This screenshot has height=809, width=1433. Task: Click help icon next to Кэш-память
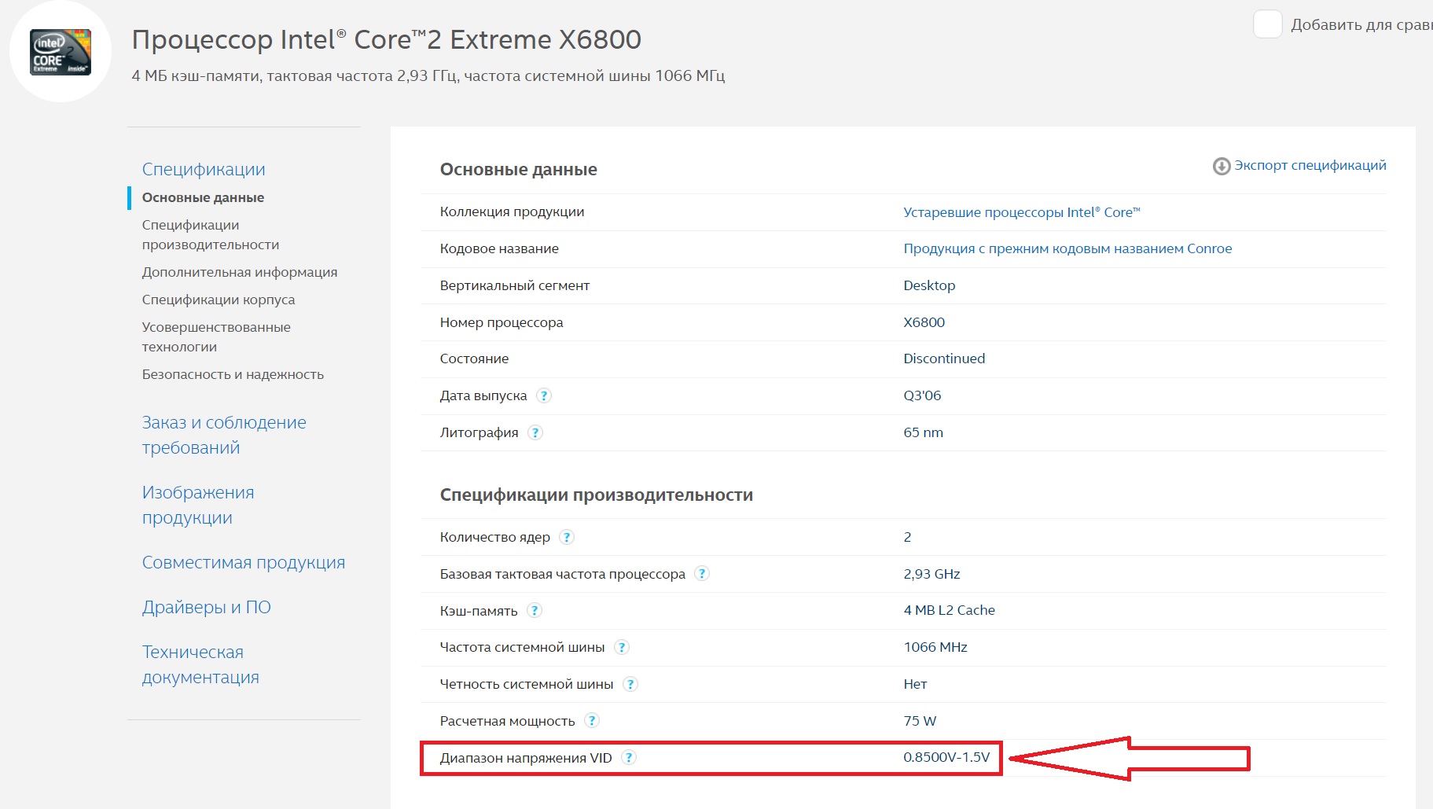[535, 610]
